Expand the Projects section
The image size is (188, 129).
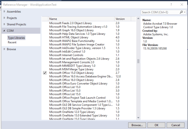point(4,18)
